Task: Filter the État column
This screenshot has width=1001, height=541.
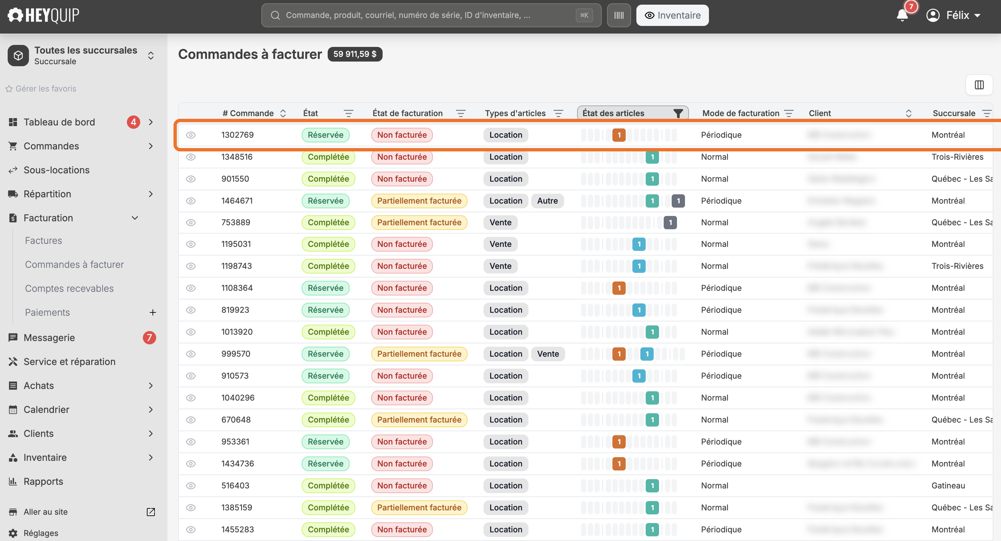Action: pos(348,113)
